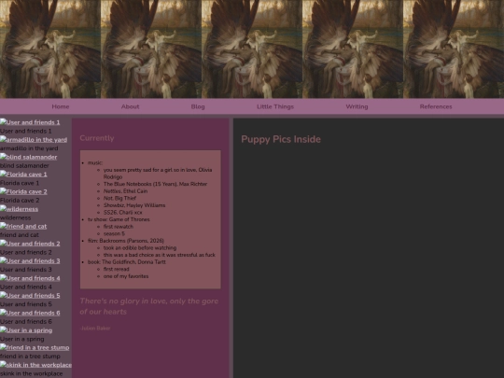Open the Writing page
The height and width of the screenshot is (378, 504).
point(357,106)
